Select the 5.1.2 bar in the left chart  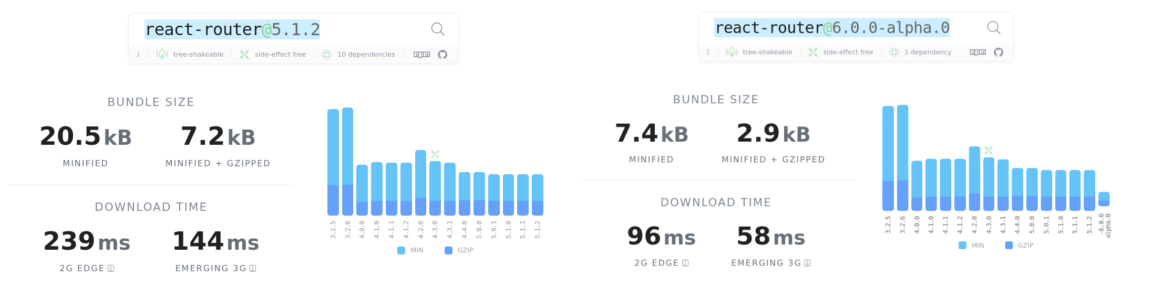point(538,195)
